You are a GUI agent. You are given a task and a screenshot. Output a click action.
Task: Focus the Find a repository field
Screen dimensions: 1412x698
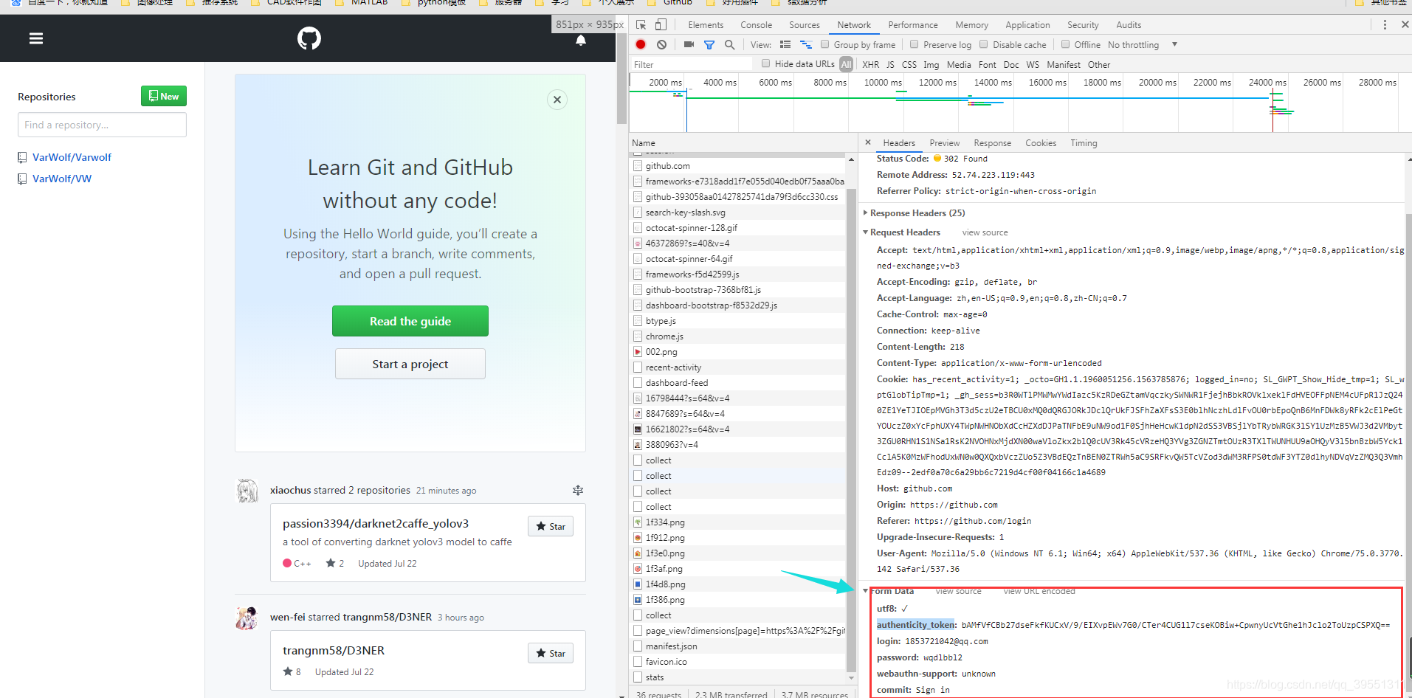(102, 125)
